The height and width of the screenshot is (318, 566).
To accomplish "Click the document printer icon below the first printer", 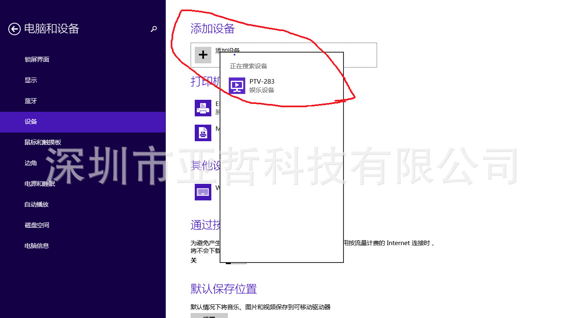I will click(203, 132).
